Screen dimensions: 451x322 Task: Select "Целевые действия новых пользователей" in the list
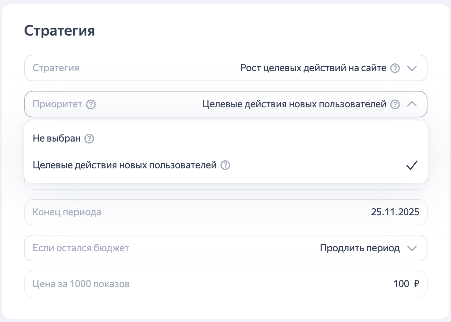point(124,165)
